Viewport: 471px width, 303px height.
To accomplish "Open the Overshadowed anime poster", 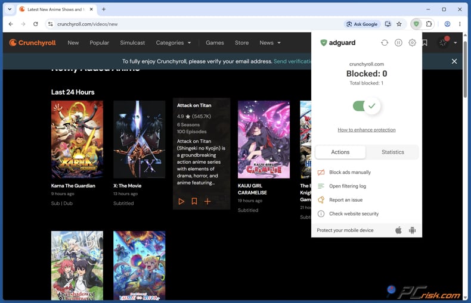I will pos(77,265).
